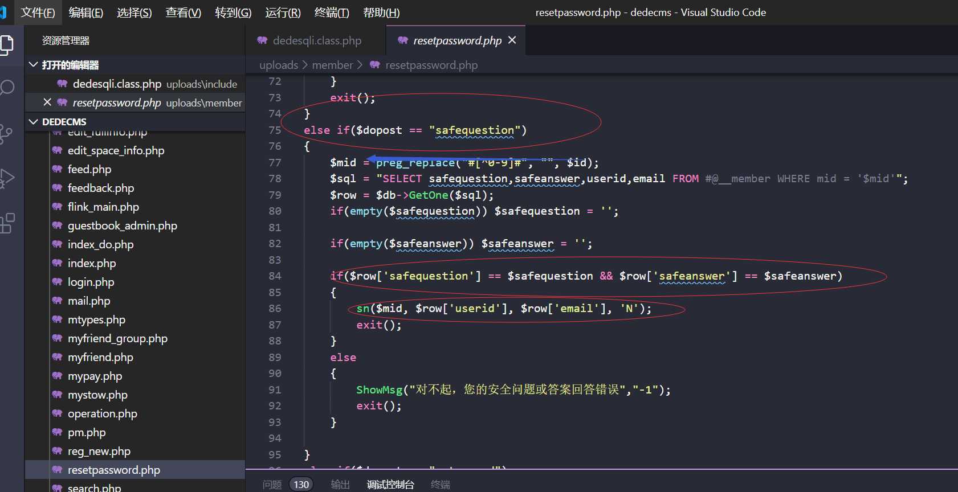Click the 130 problems count badge

301,485
